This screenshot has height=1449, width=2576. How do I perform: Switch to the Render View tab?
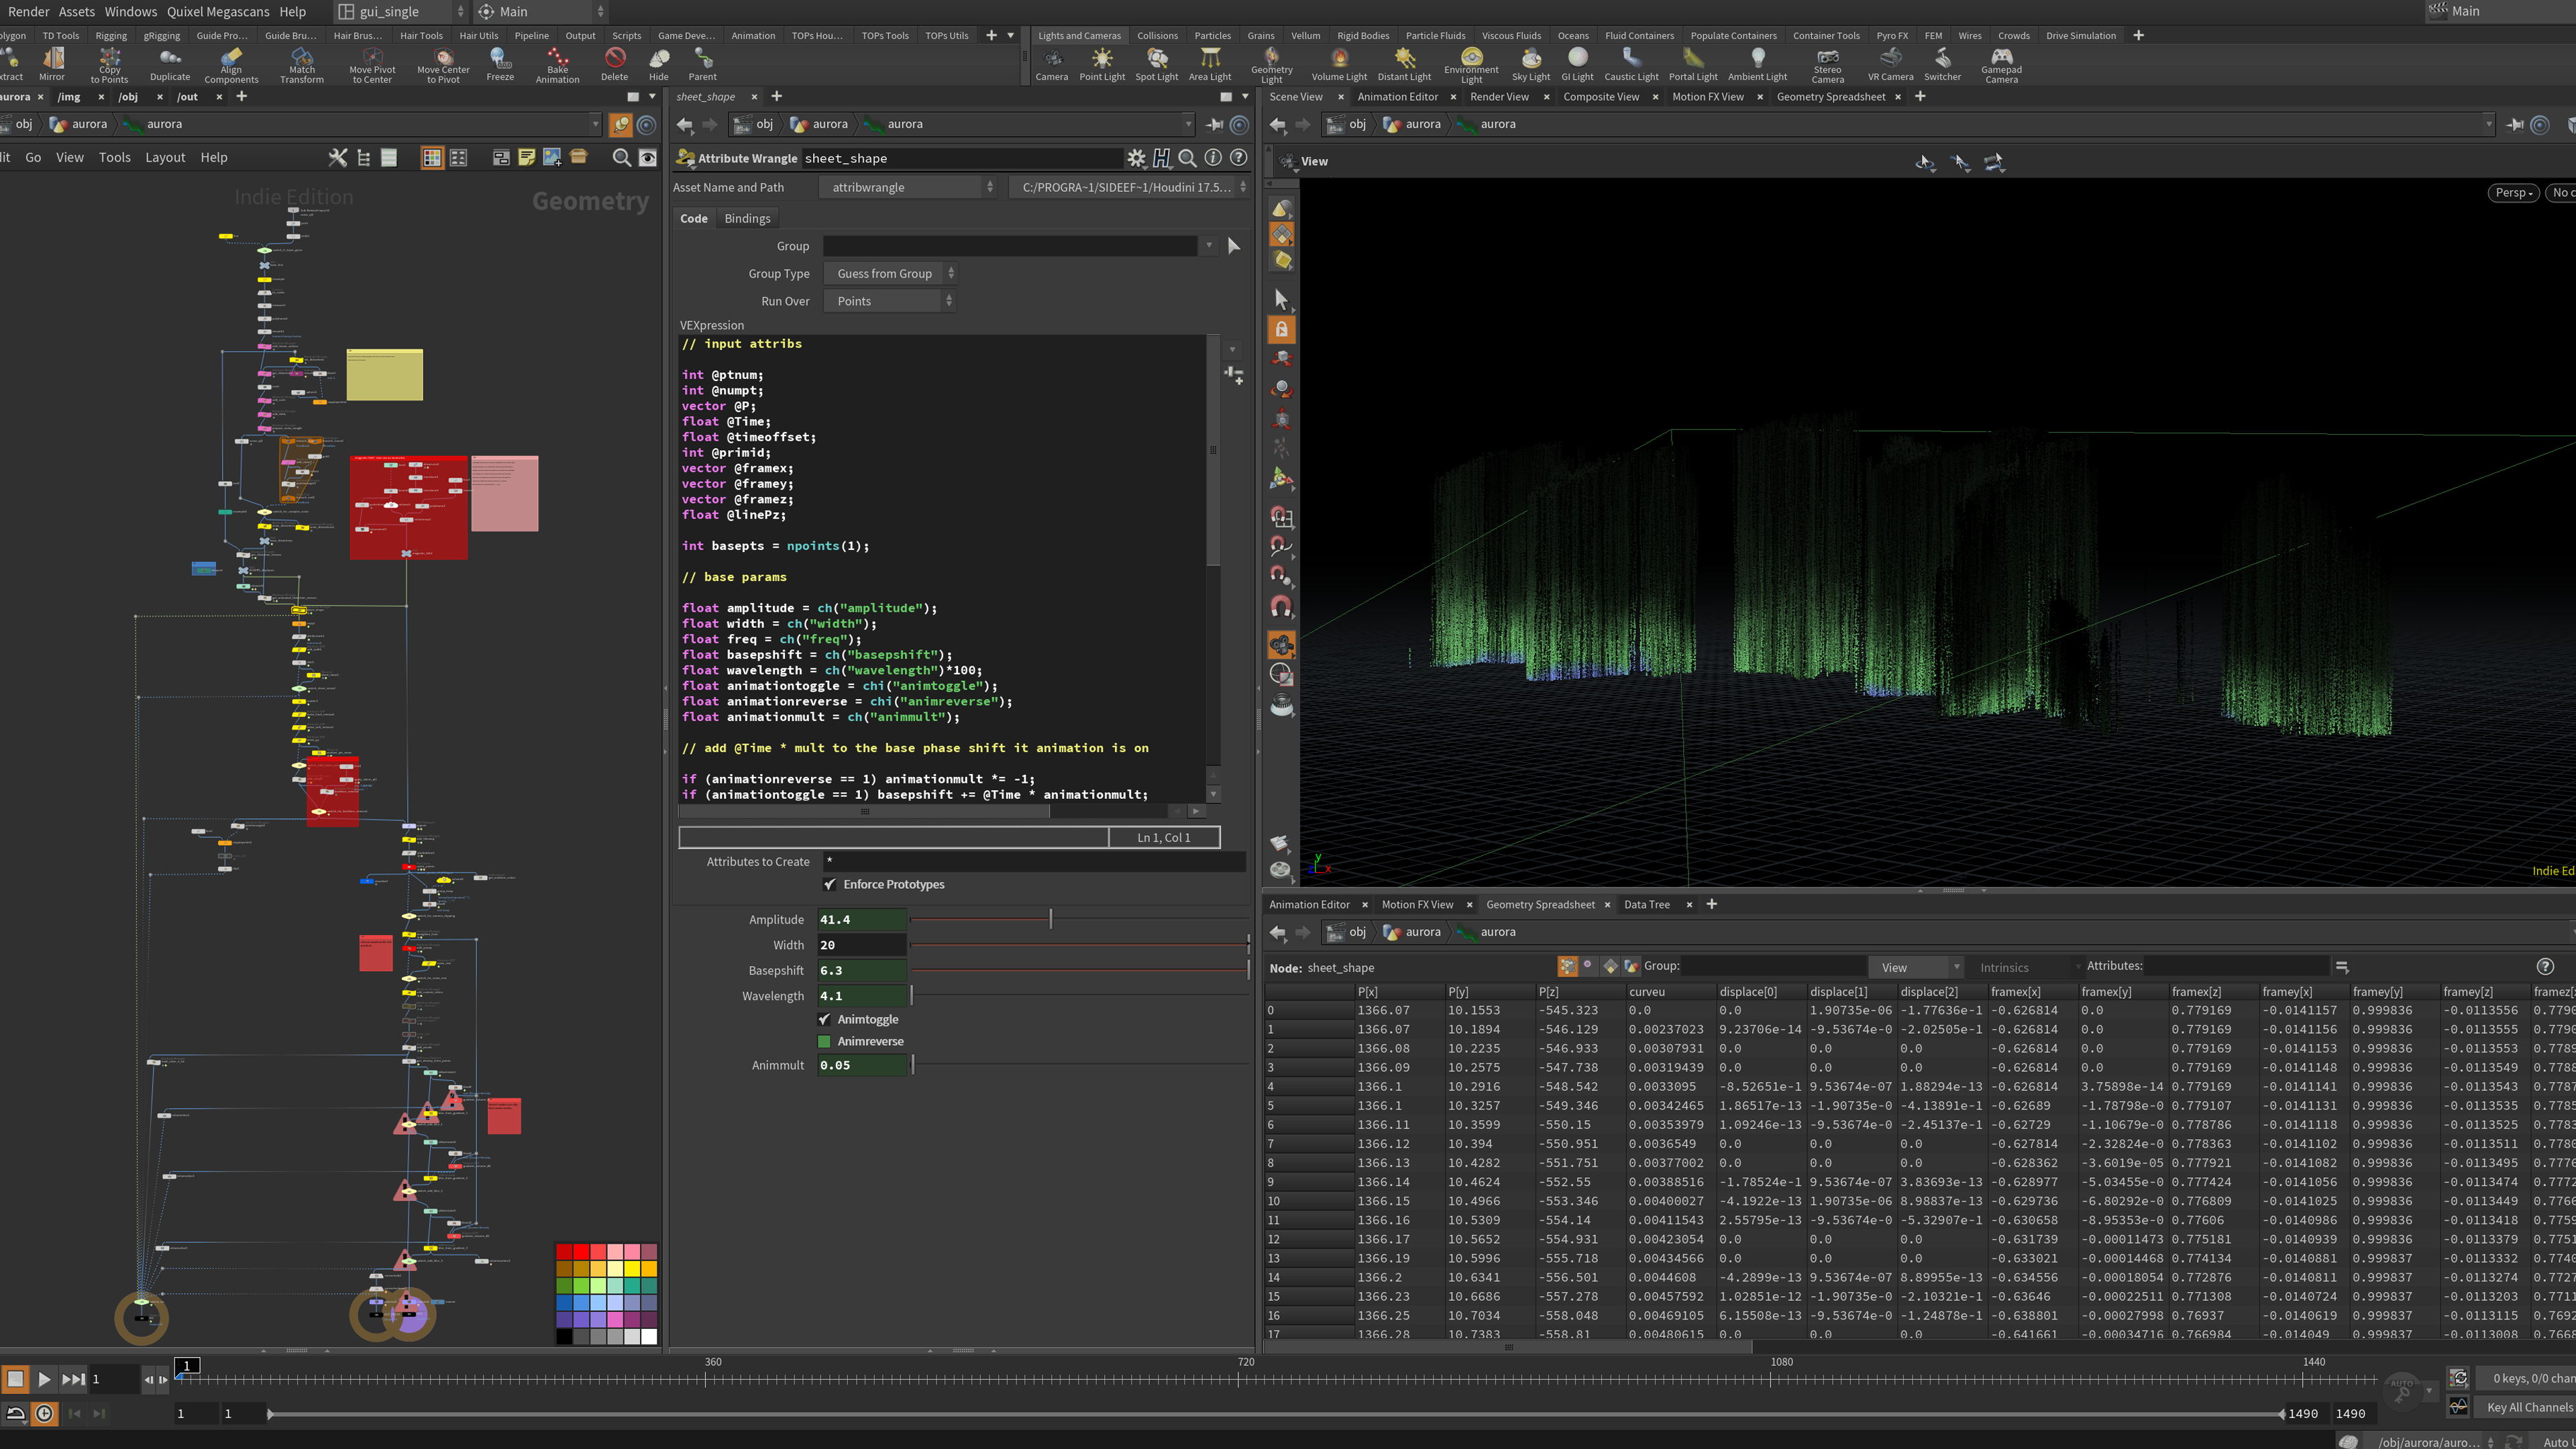[x=1499, y=97]
